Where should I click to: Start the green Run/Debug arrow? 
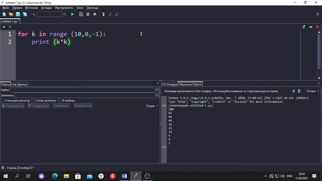pyautogui.click(x=72, y=14)
